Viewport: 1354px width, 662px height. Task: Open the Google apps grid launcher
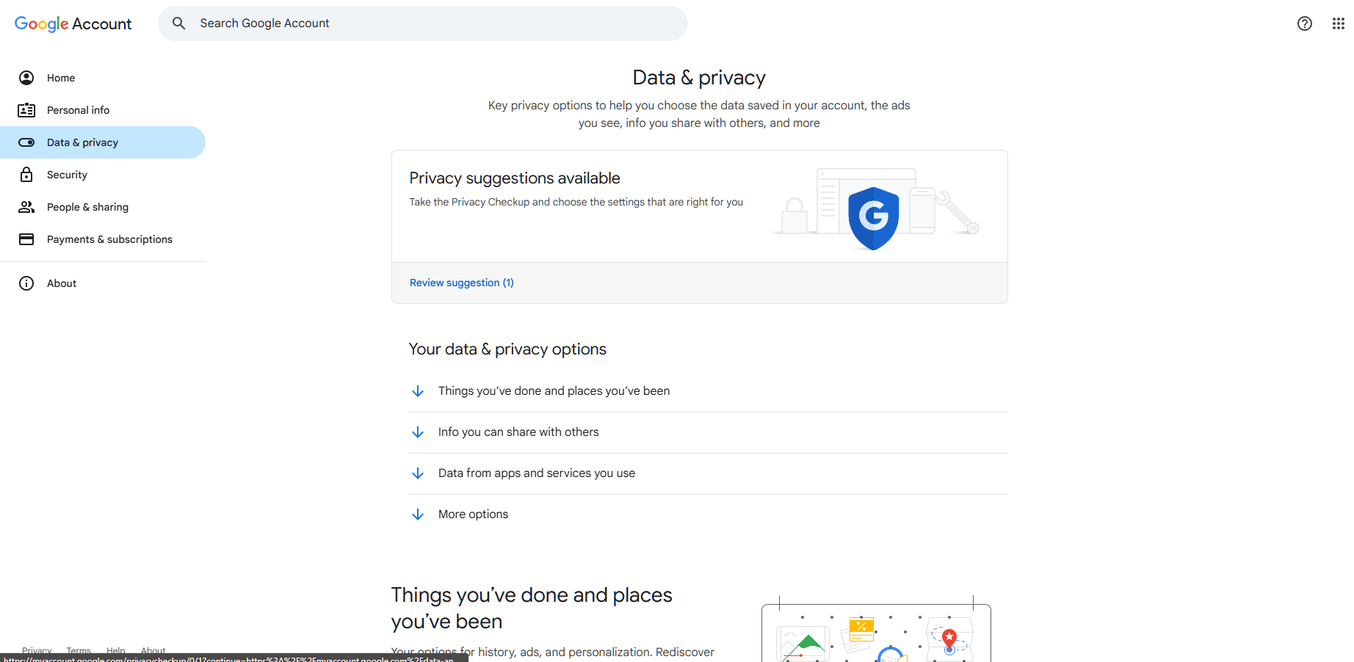1338,23
